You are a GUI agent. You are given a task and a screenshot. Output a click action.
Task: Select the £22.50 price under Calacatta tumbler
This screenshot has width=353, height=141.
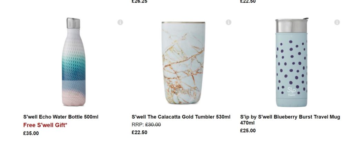pos(139,132)
